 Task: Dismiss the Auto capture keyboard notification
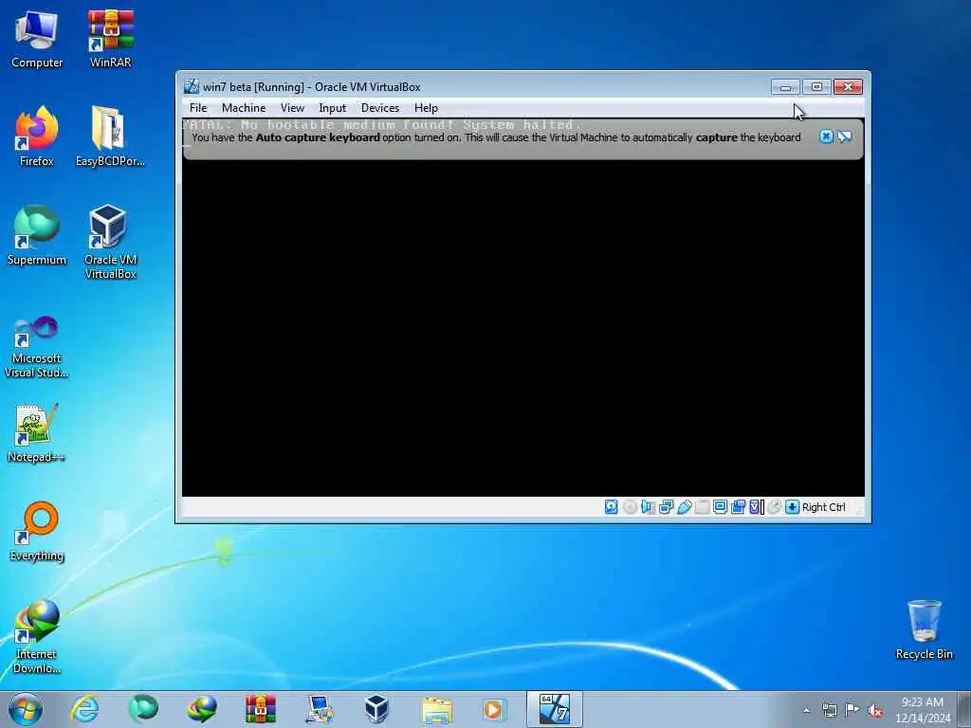coord(826,136)
